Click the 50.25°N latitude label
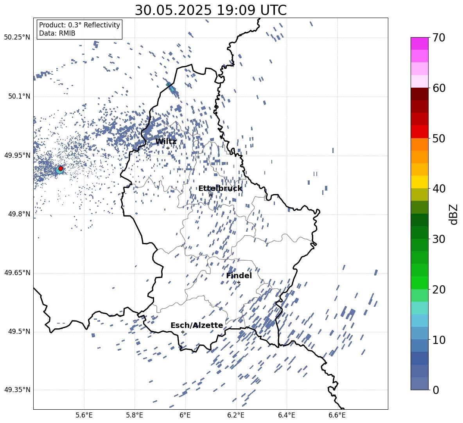Viewport: 463px width, 423px height. click(17, 38)
